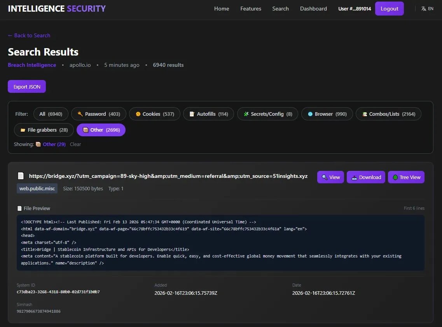This screenshot has width=442, height=327.
Task: Click the cookie icon on the Cookies filter
Action: coord(138,114)
